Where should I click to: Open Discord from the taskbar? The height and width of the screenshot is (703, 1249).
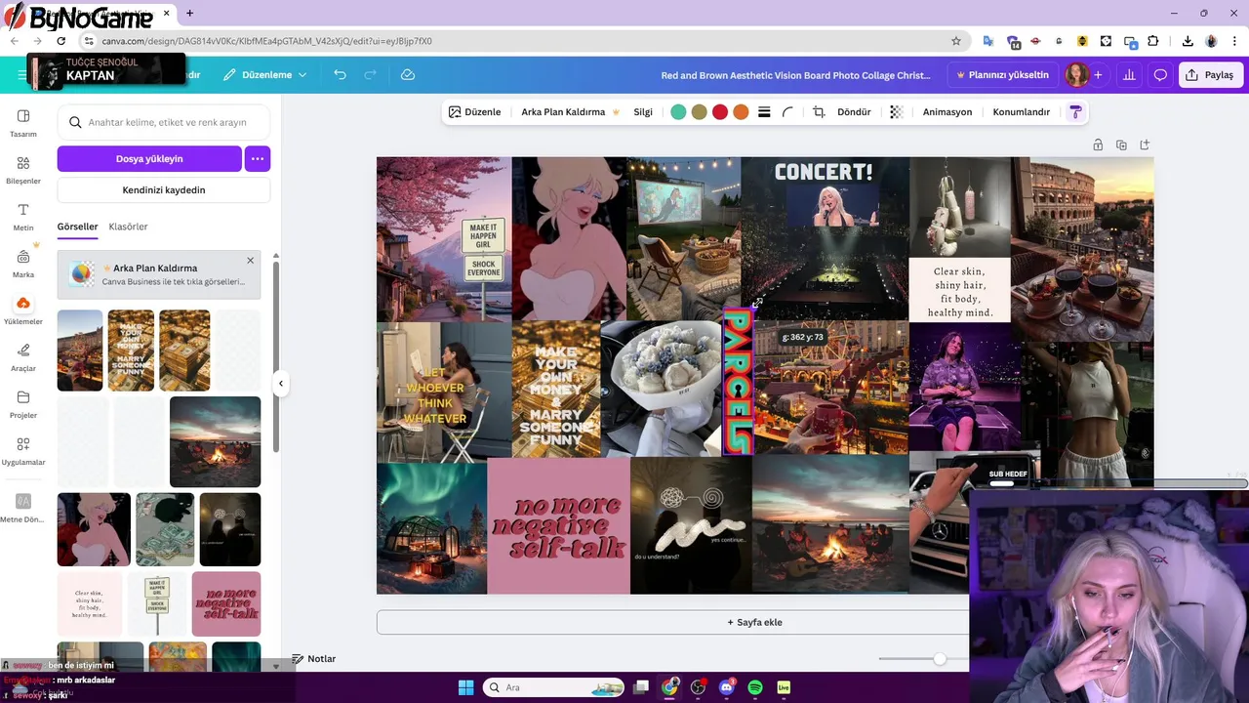(x=726, y=687)
